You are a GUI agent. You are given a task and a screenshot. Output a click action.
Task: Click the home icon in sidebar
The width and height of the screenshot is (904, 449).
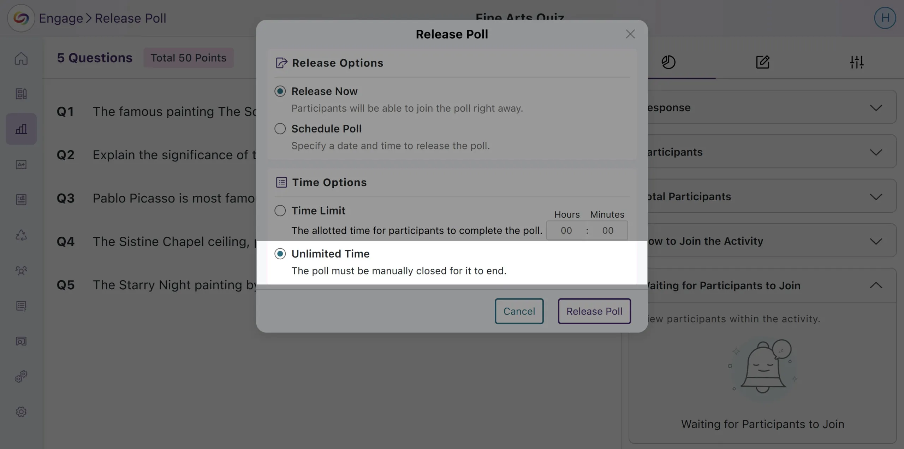(x=21, y=58)
